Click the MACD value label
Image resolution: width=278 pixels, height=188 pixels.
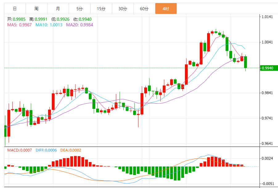point(20,150)
